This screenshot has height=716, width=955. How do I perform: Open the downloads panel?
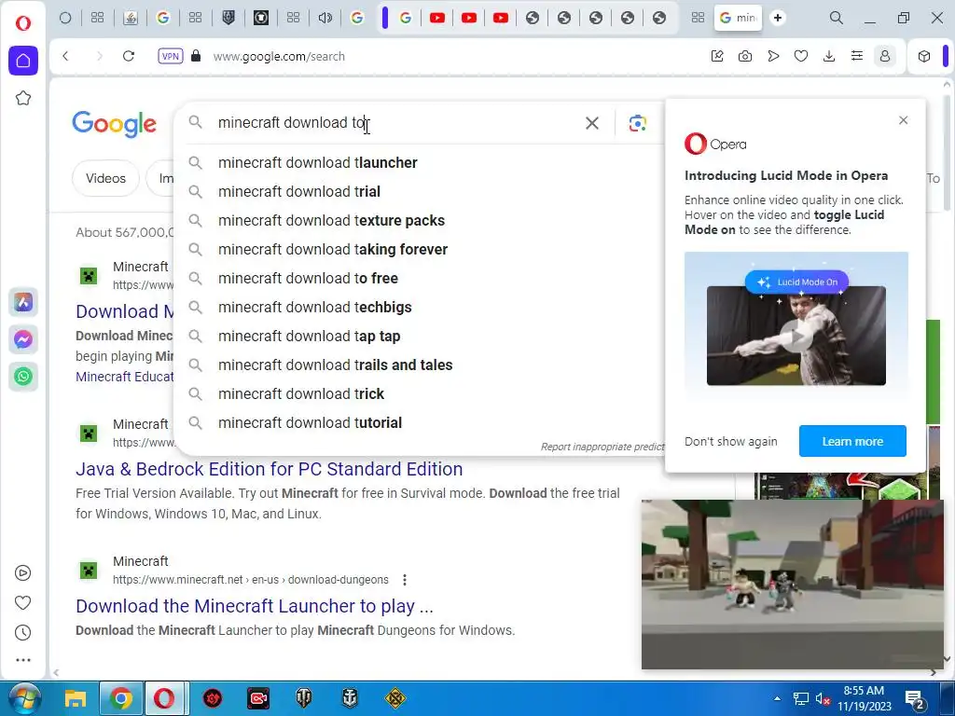click(829, 56)
